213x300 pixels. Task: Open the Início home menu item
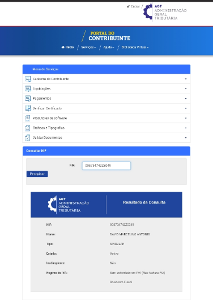pos(67,47)
